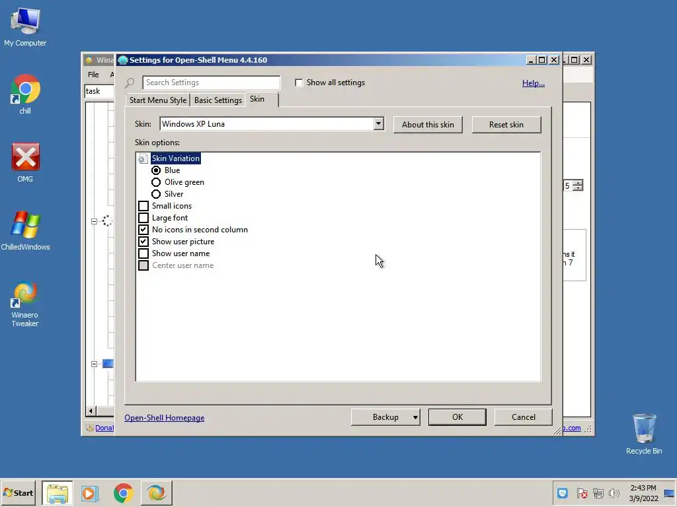This screenshot has height=507, width=677.
Task: Click the Search Settings input field
Action: (x=211, y=83)
